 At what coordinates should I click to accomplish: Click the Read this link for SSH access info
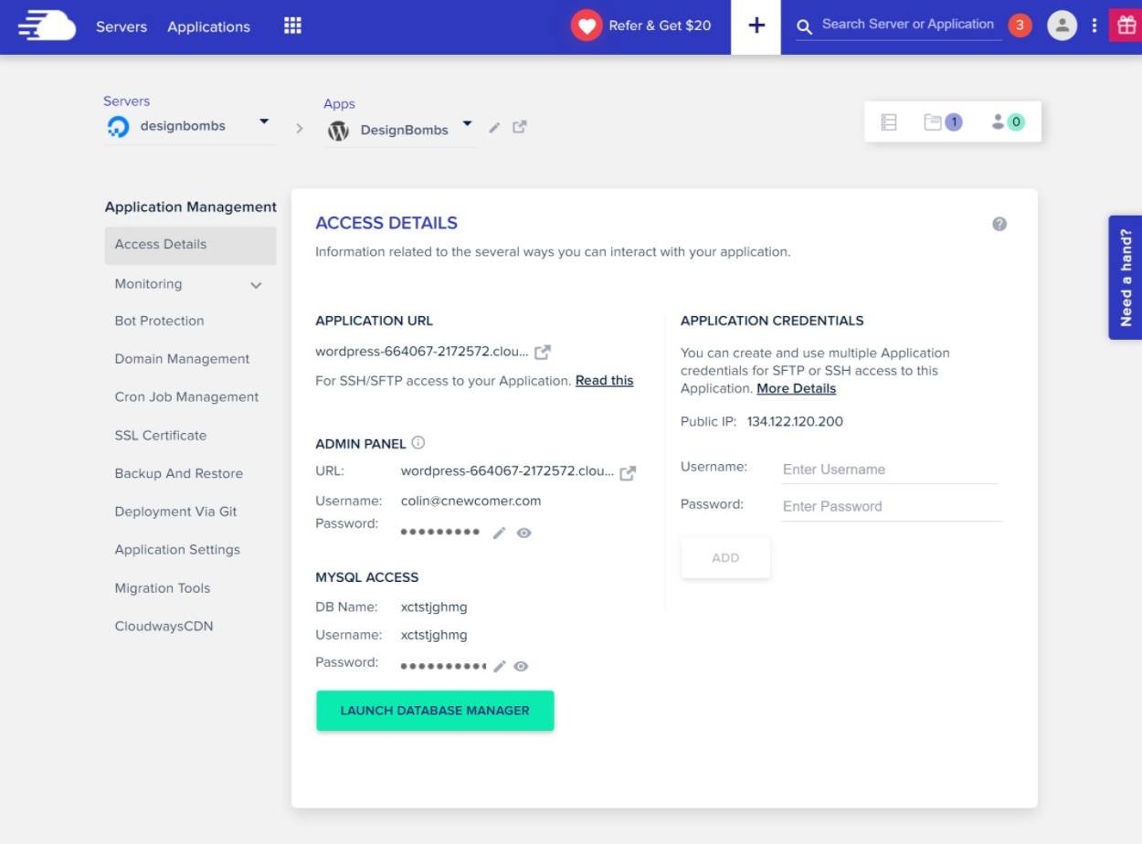coord(603,381)
